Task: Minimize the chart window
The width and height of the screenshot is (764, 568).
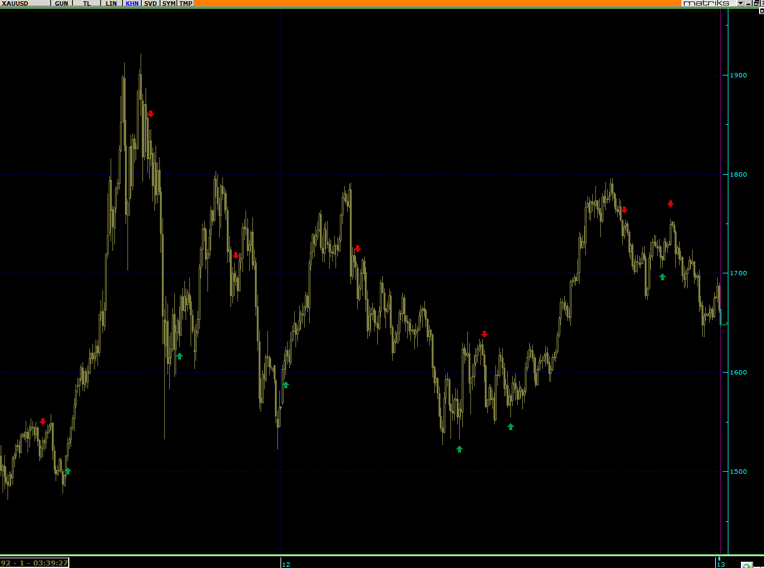Action: pos(748,3)
